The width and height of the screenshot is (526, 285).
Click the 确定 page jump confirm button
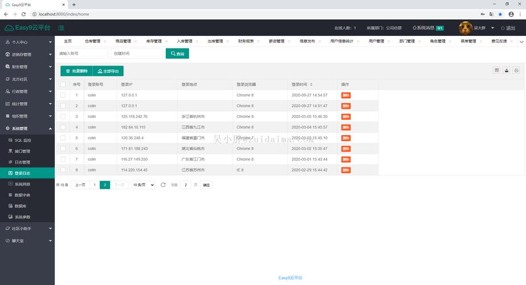point(206,185)
